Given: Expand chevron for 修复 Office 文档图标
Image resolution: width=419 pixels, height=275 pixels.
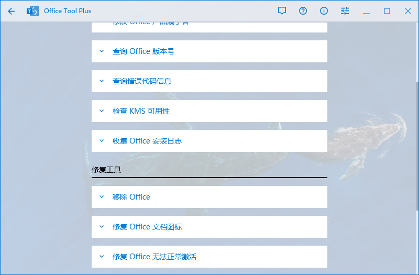Looking at the screenshot, I should [x=102, y=227].
